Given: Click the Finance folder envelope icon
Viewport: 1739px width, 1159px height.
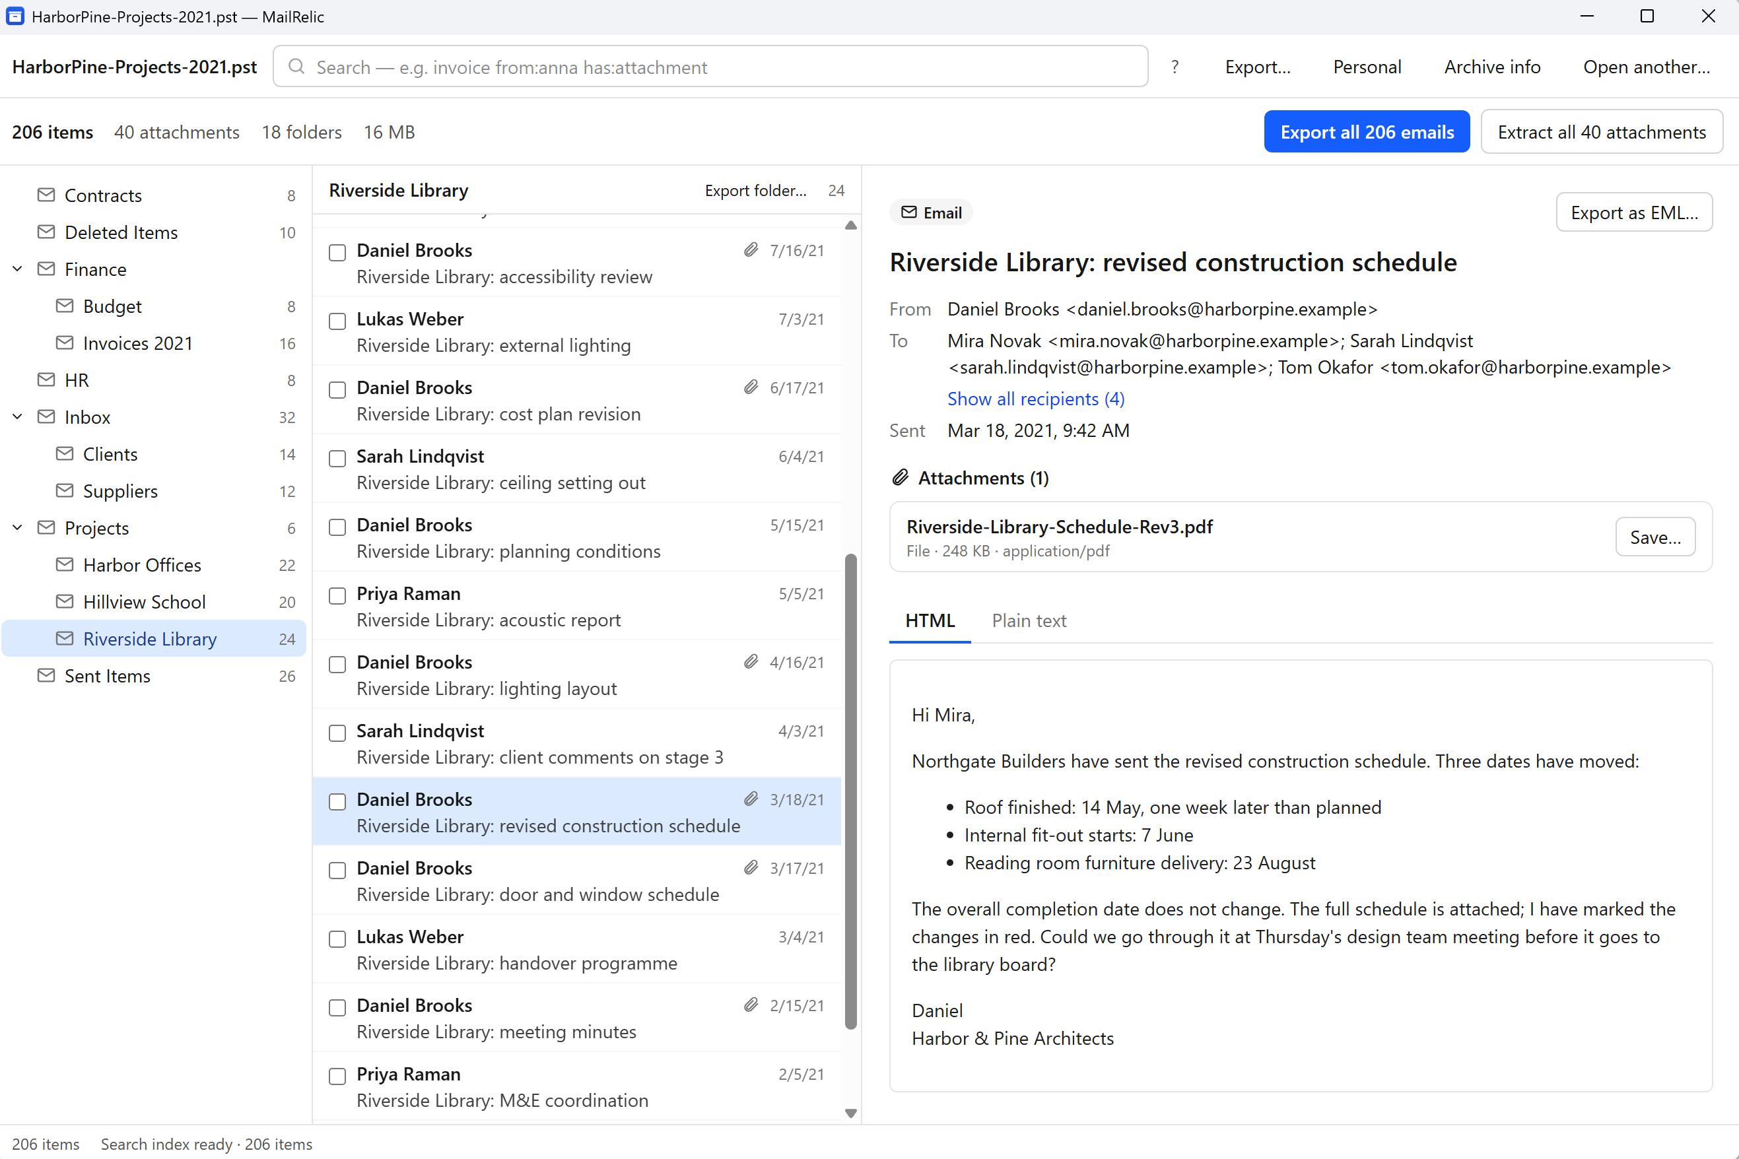Looking at the screenshot, I should [x=46, y=269].
